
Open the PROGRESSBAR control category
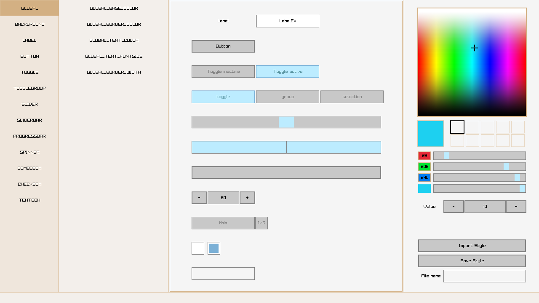pyautogui.click(x=29, y=136)
